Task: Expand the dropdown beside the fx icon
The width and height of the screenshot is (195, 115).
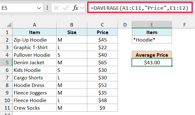Action: pos(82,8)
